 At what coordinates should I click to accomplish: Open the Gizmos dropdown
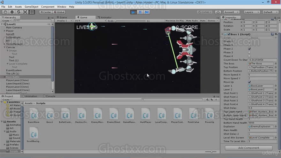point(213,21)
